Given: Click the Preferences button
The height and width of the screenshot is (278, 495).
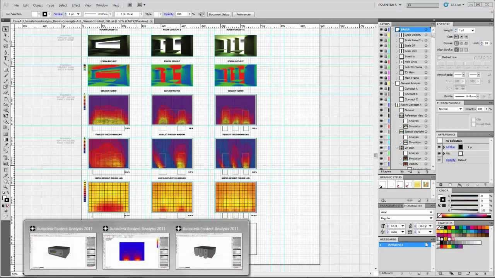Looking at the screenshot, I should [244, 14].
